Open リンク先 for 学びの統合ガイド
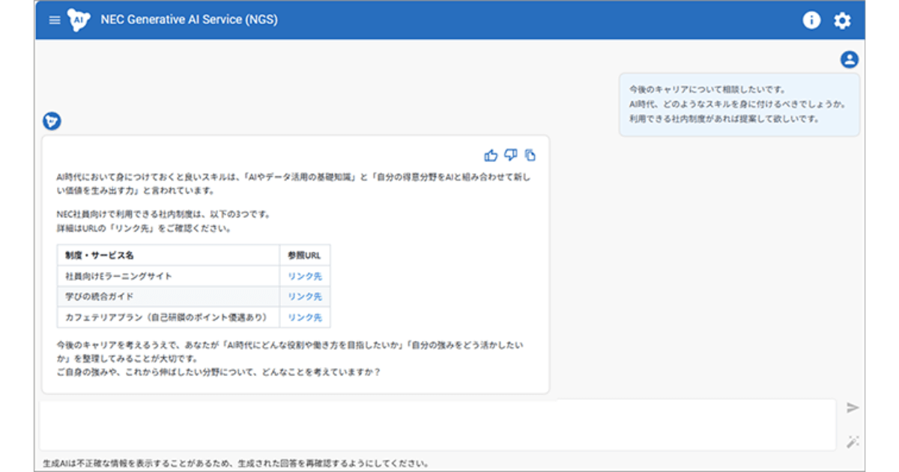Image resolution: width=899 pixels, height=472 pixels. pos(305,297)
